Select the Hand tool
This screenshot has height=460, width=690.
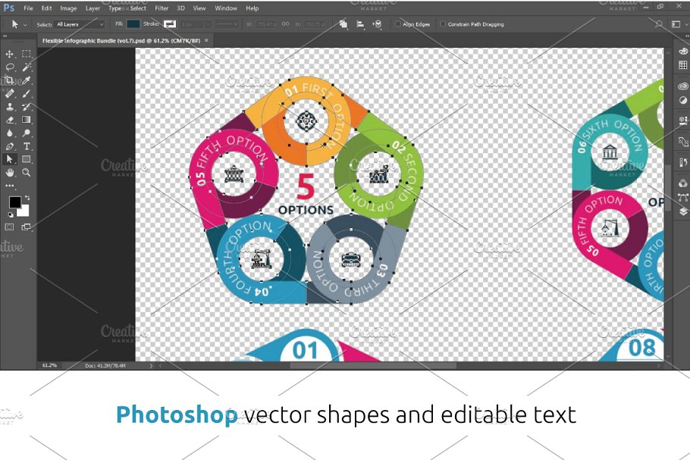[8, 172]
